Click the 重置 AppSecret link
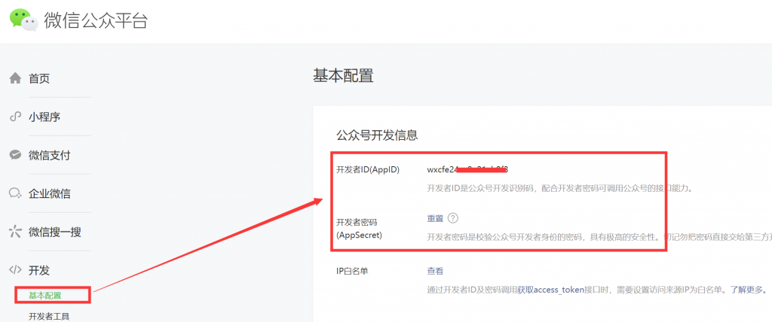This screenshot has width=772, height=322. click(x=435, y=219)
